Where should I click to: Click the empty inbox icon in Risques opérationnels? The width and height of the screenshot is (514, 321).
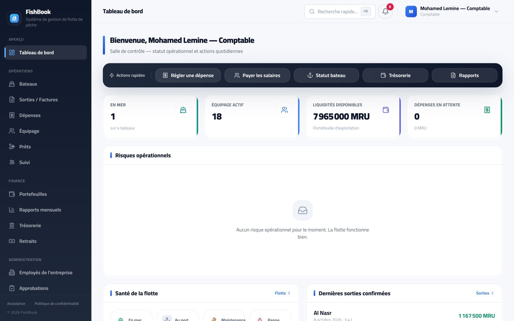click(303, 210)
